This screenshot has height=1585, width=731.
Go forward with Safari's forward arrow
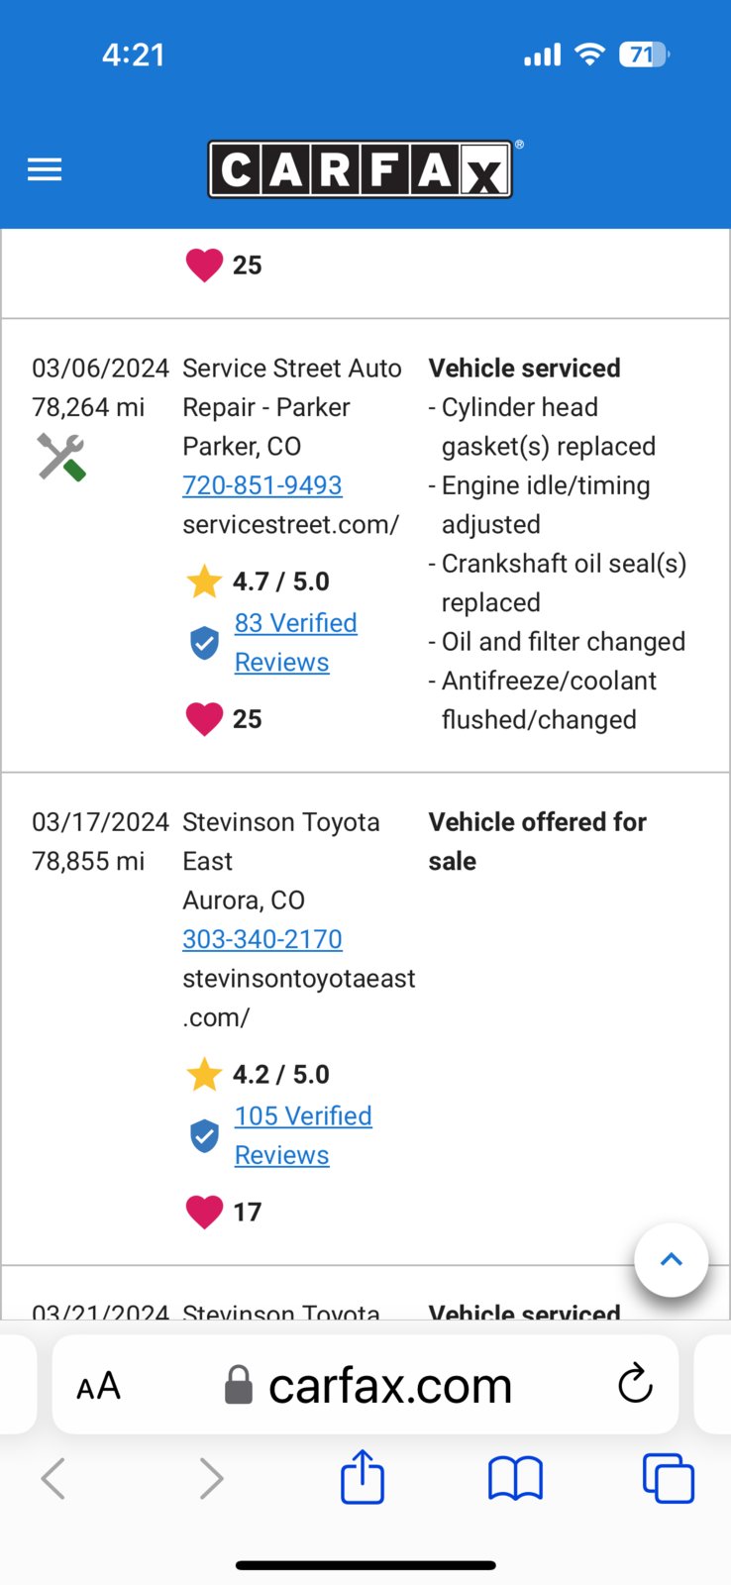(x=211, y=1479)
